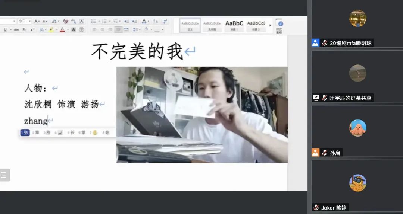Click Joker 陈婷's avatar
This screenshot has height=214, width=403.
click(357, 183)
